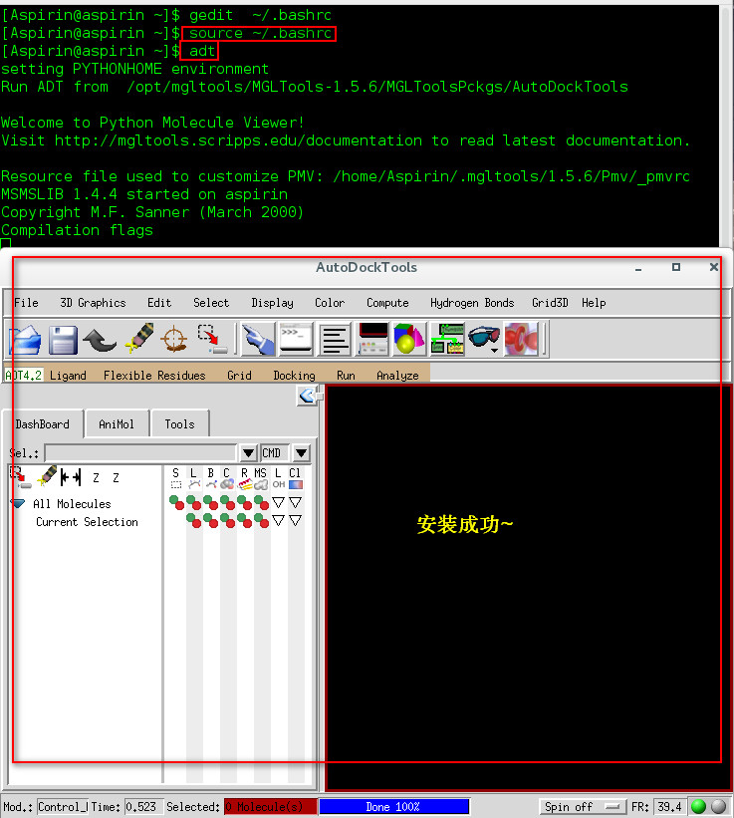
Task: Click the Grid ADT menu
Action: point(240,376)
